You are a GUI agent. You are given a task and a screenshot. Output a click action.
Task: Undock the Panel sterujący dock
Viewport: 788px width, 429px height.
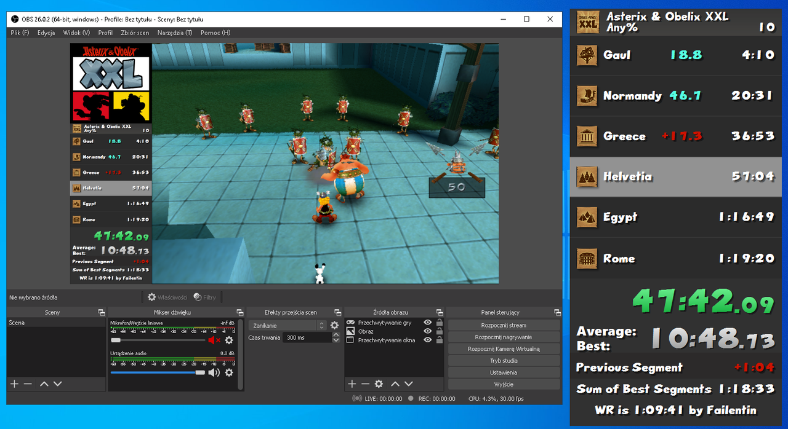coord(558,313)
